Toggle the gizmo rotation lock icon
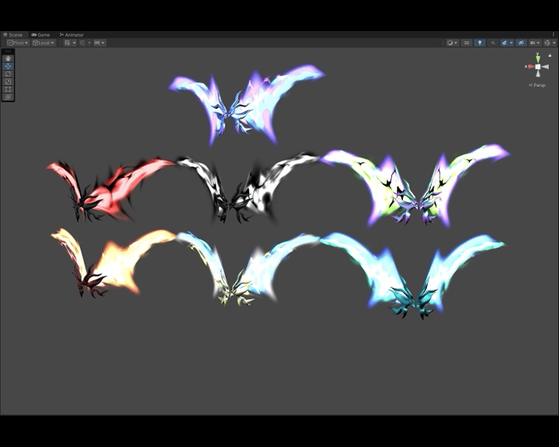This screenshot has width=559, height=447. (x=550, y=55)
